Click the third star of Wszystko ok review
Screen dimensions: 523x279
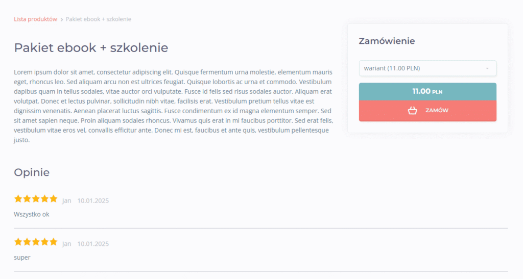(36, 199)
